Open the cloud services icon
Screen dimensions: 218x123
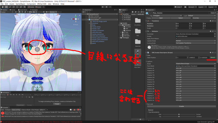pos(185,7)
